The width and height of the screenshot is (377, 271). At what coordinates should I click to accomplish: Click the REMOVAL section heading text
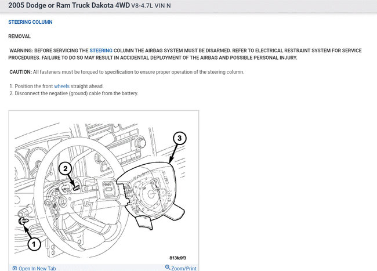click(x=20, y=37)
